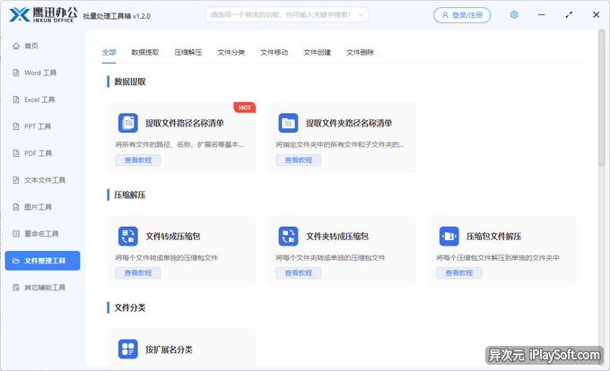Image resolution: width=610 pixels, height=371 pixels.
Task: Switch to the 文件创建 tab
Action: pyautogui.click(x=317, y=52)
